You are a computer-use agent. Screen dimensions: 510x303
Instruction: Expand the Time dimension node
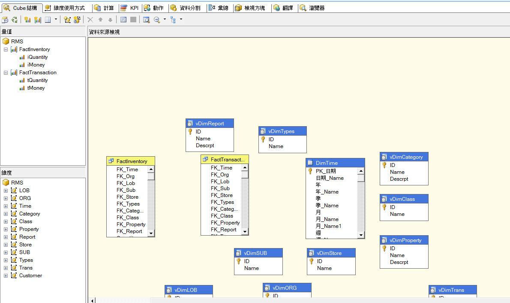(6, 206)
